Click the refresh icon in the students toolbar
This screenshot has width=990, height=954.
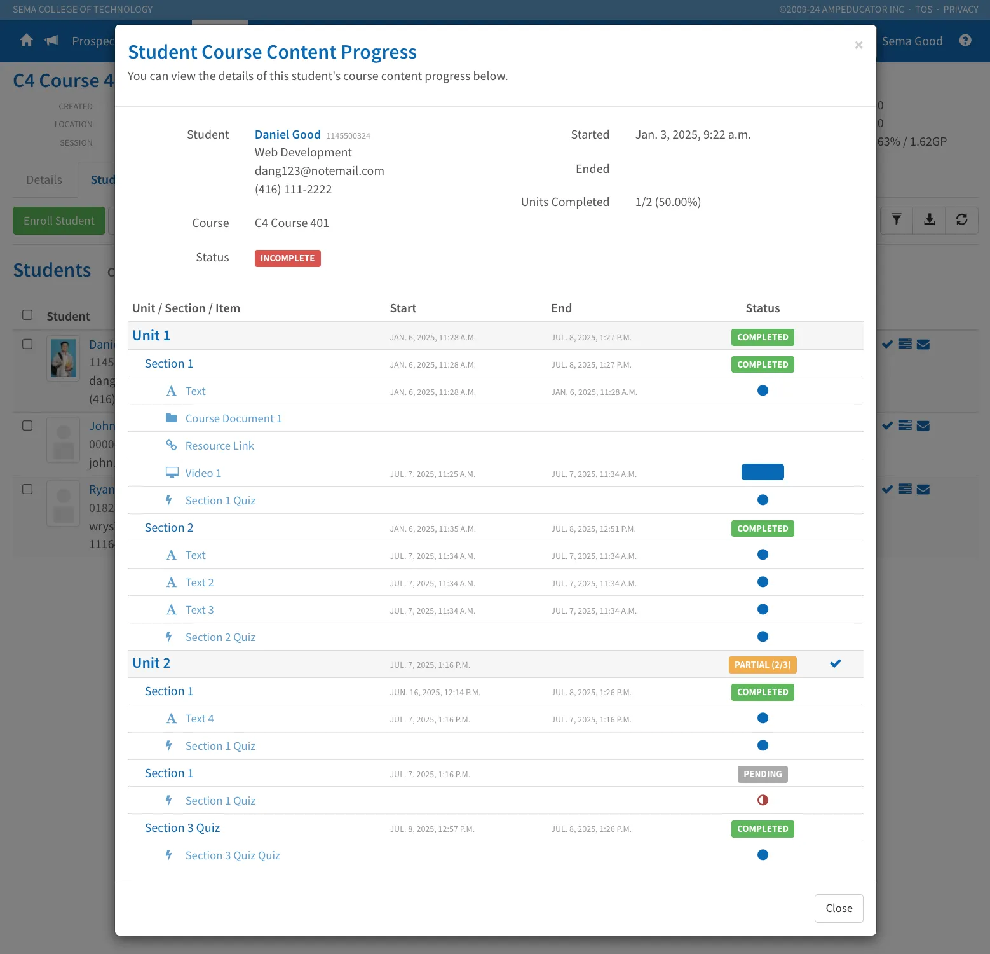pos(962,220)
